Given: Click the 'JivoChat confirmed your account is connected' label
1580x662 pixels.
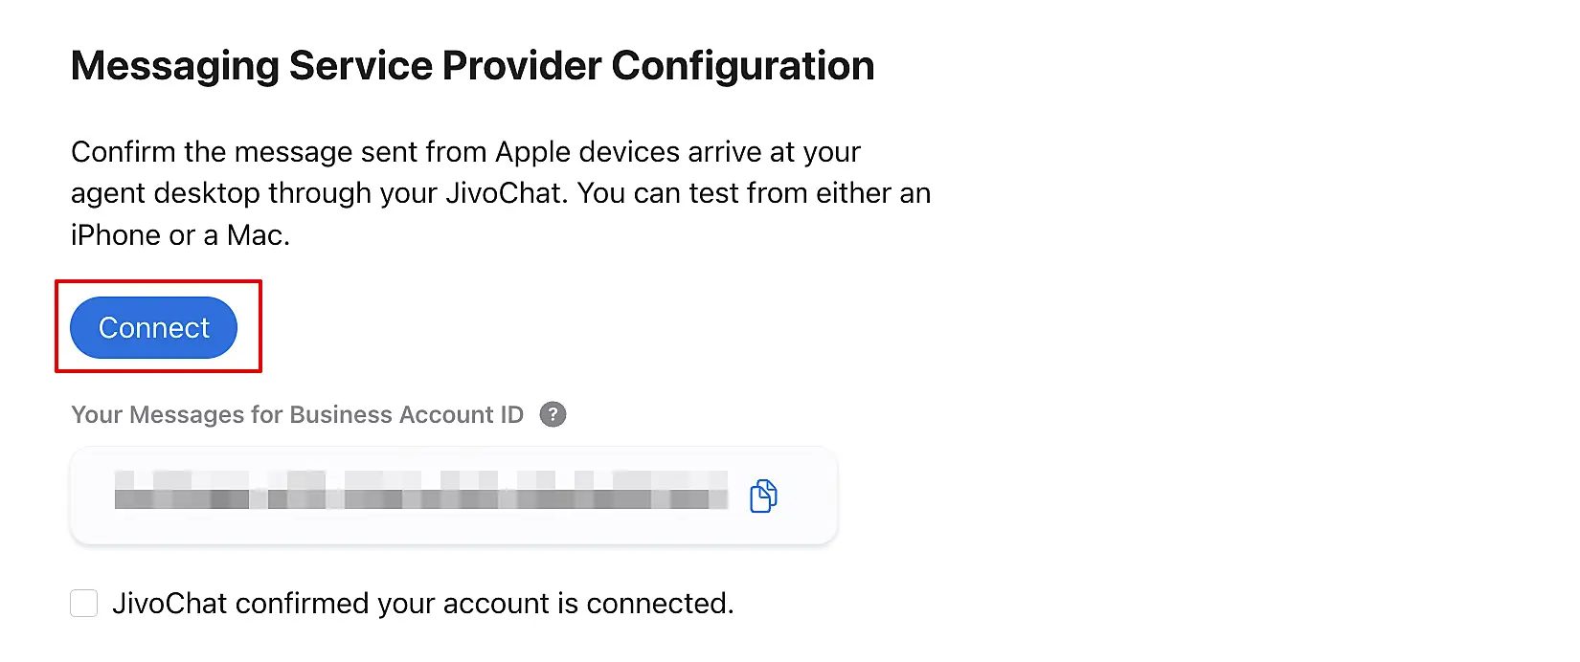Looking at the screenshot, I should coord(422,604).
